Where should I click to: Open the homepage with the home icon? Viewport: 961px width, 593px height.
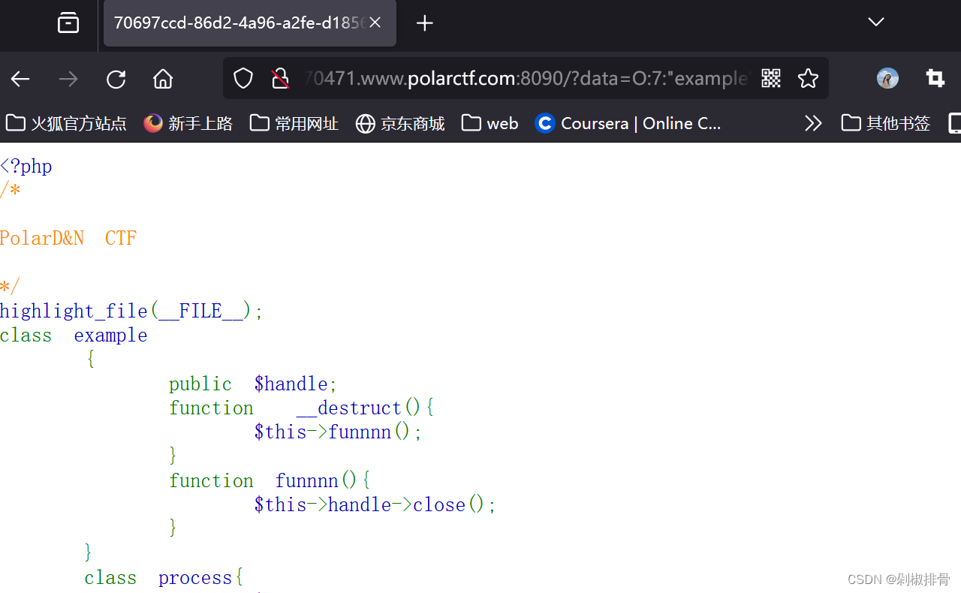[x=162, y=78]
